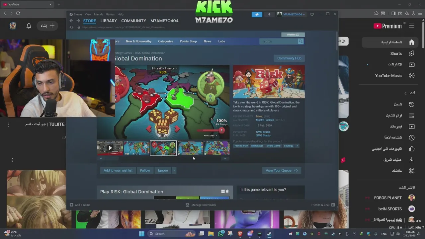The width and height of the screenshot is (425, 239).
Task: Expand the Ignore options dropdown arrow
Action: click(174, 171)
